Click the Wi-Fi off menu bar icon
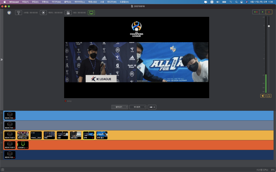Screen dimensions: 276x172 pyautogui.click(x=231, y=2)
